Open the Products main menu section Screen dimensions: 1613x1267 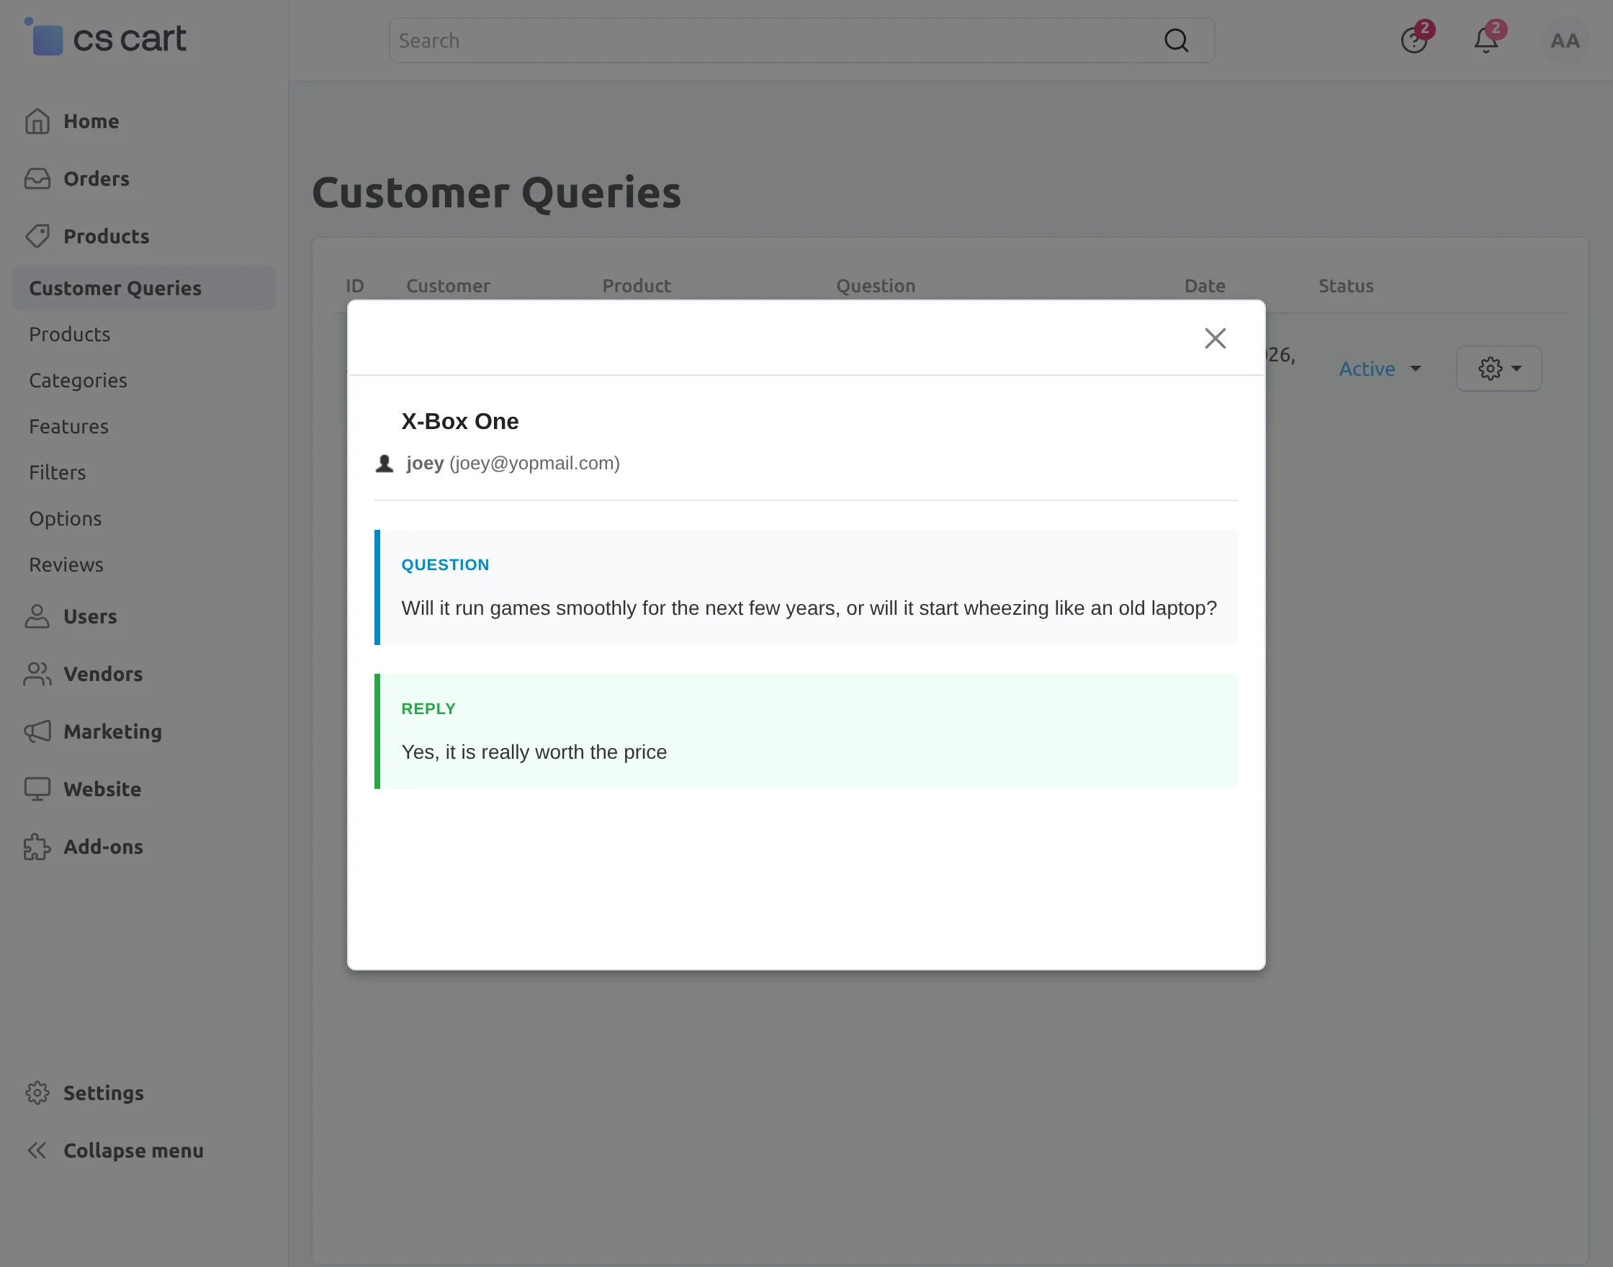tap(107, 236)
